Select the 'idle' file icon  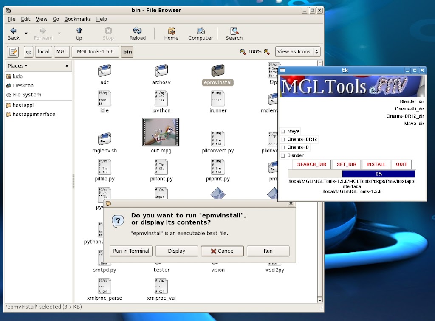coord(105,99)
